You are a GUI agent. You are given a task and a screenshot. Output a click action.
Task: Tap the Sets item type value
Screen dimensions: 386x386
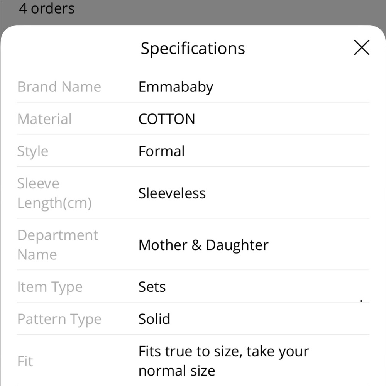[152, 287]
